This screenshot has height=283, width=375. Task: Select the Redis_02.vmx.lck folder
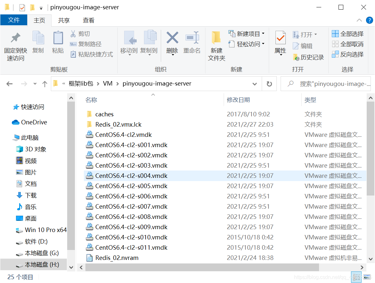pyautogui.click(x=118, y=124)
